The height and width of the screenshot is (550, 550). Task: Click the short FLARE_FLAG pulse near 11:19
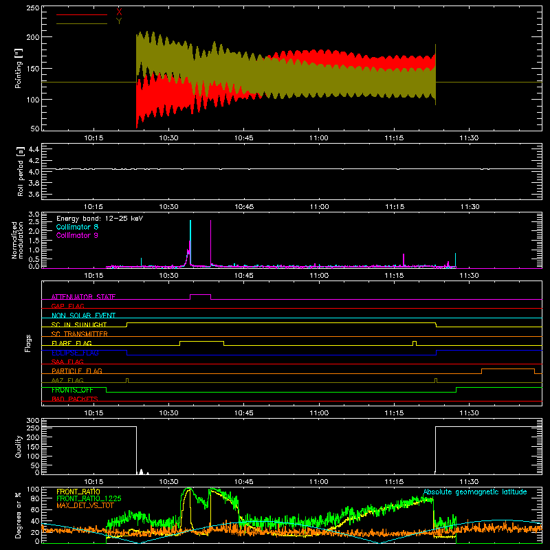click(x=415, y=342)
